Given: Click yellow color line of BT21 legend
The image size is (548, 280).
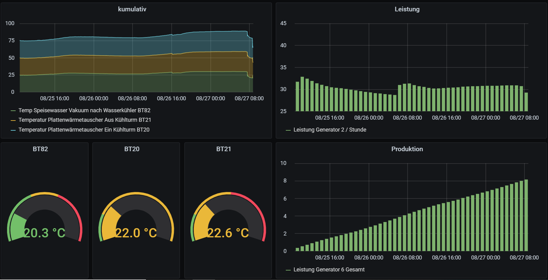Looking at the screenshot, I should [x=13, y=120].
